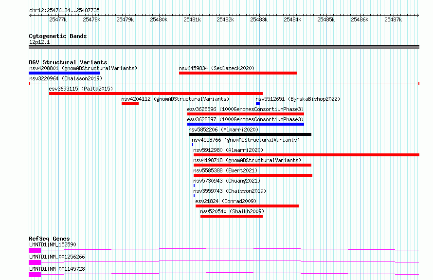Select the nsv4198718 red variant bar

(x=253, y=165)
